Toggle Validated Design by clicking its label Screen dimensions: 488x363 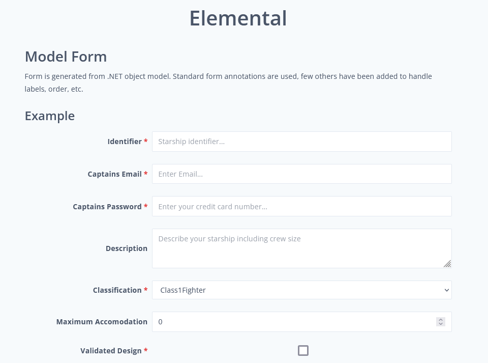pyautogui.click(x=111, y=350)
